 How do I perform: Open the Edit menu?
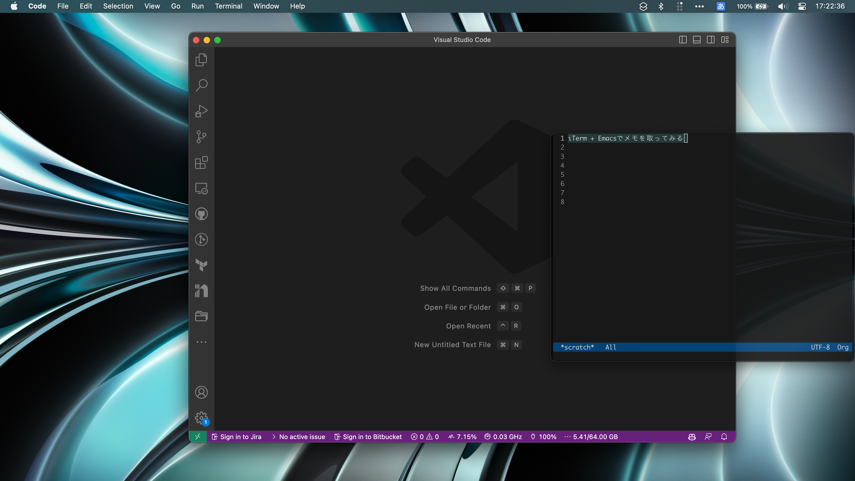click(x=86, y=6)
